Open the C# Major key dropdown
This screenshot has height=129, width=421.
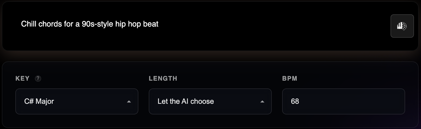coord(77,101)
